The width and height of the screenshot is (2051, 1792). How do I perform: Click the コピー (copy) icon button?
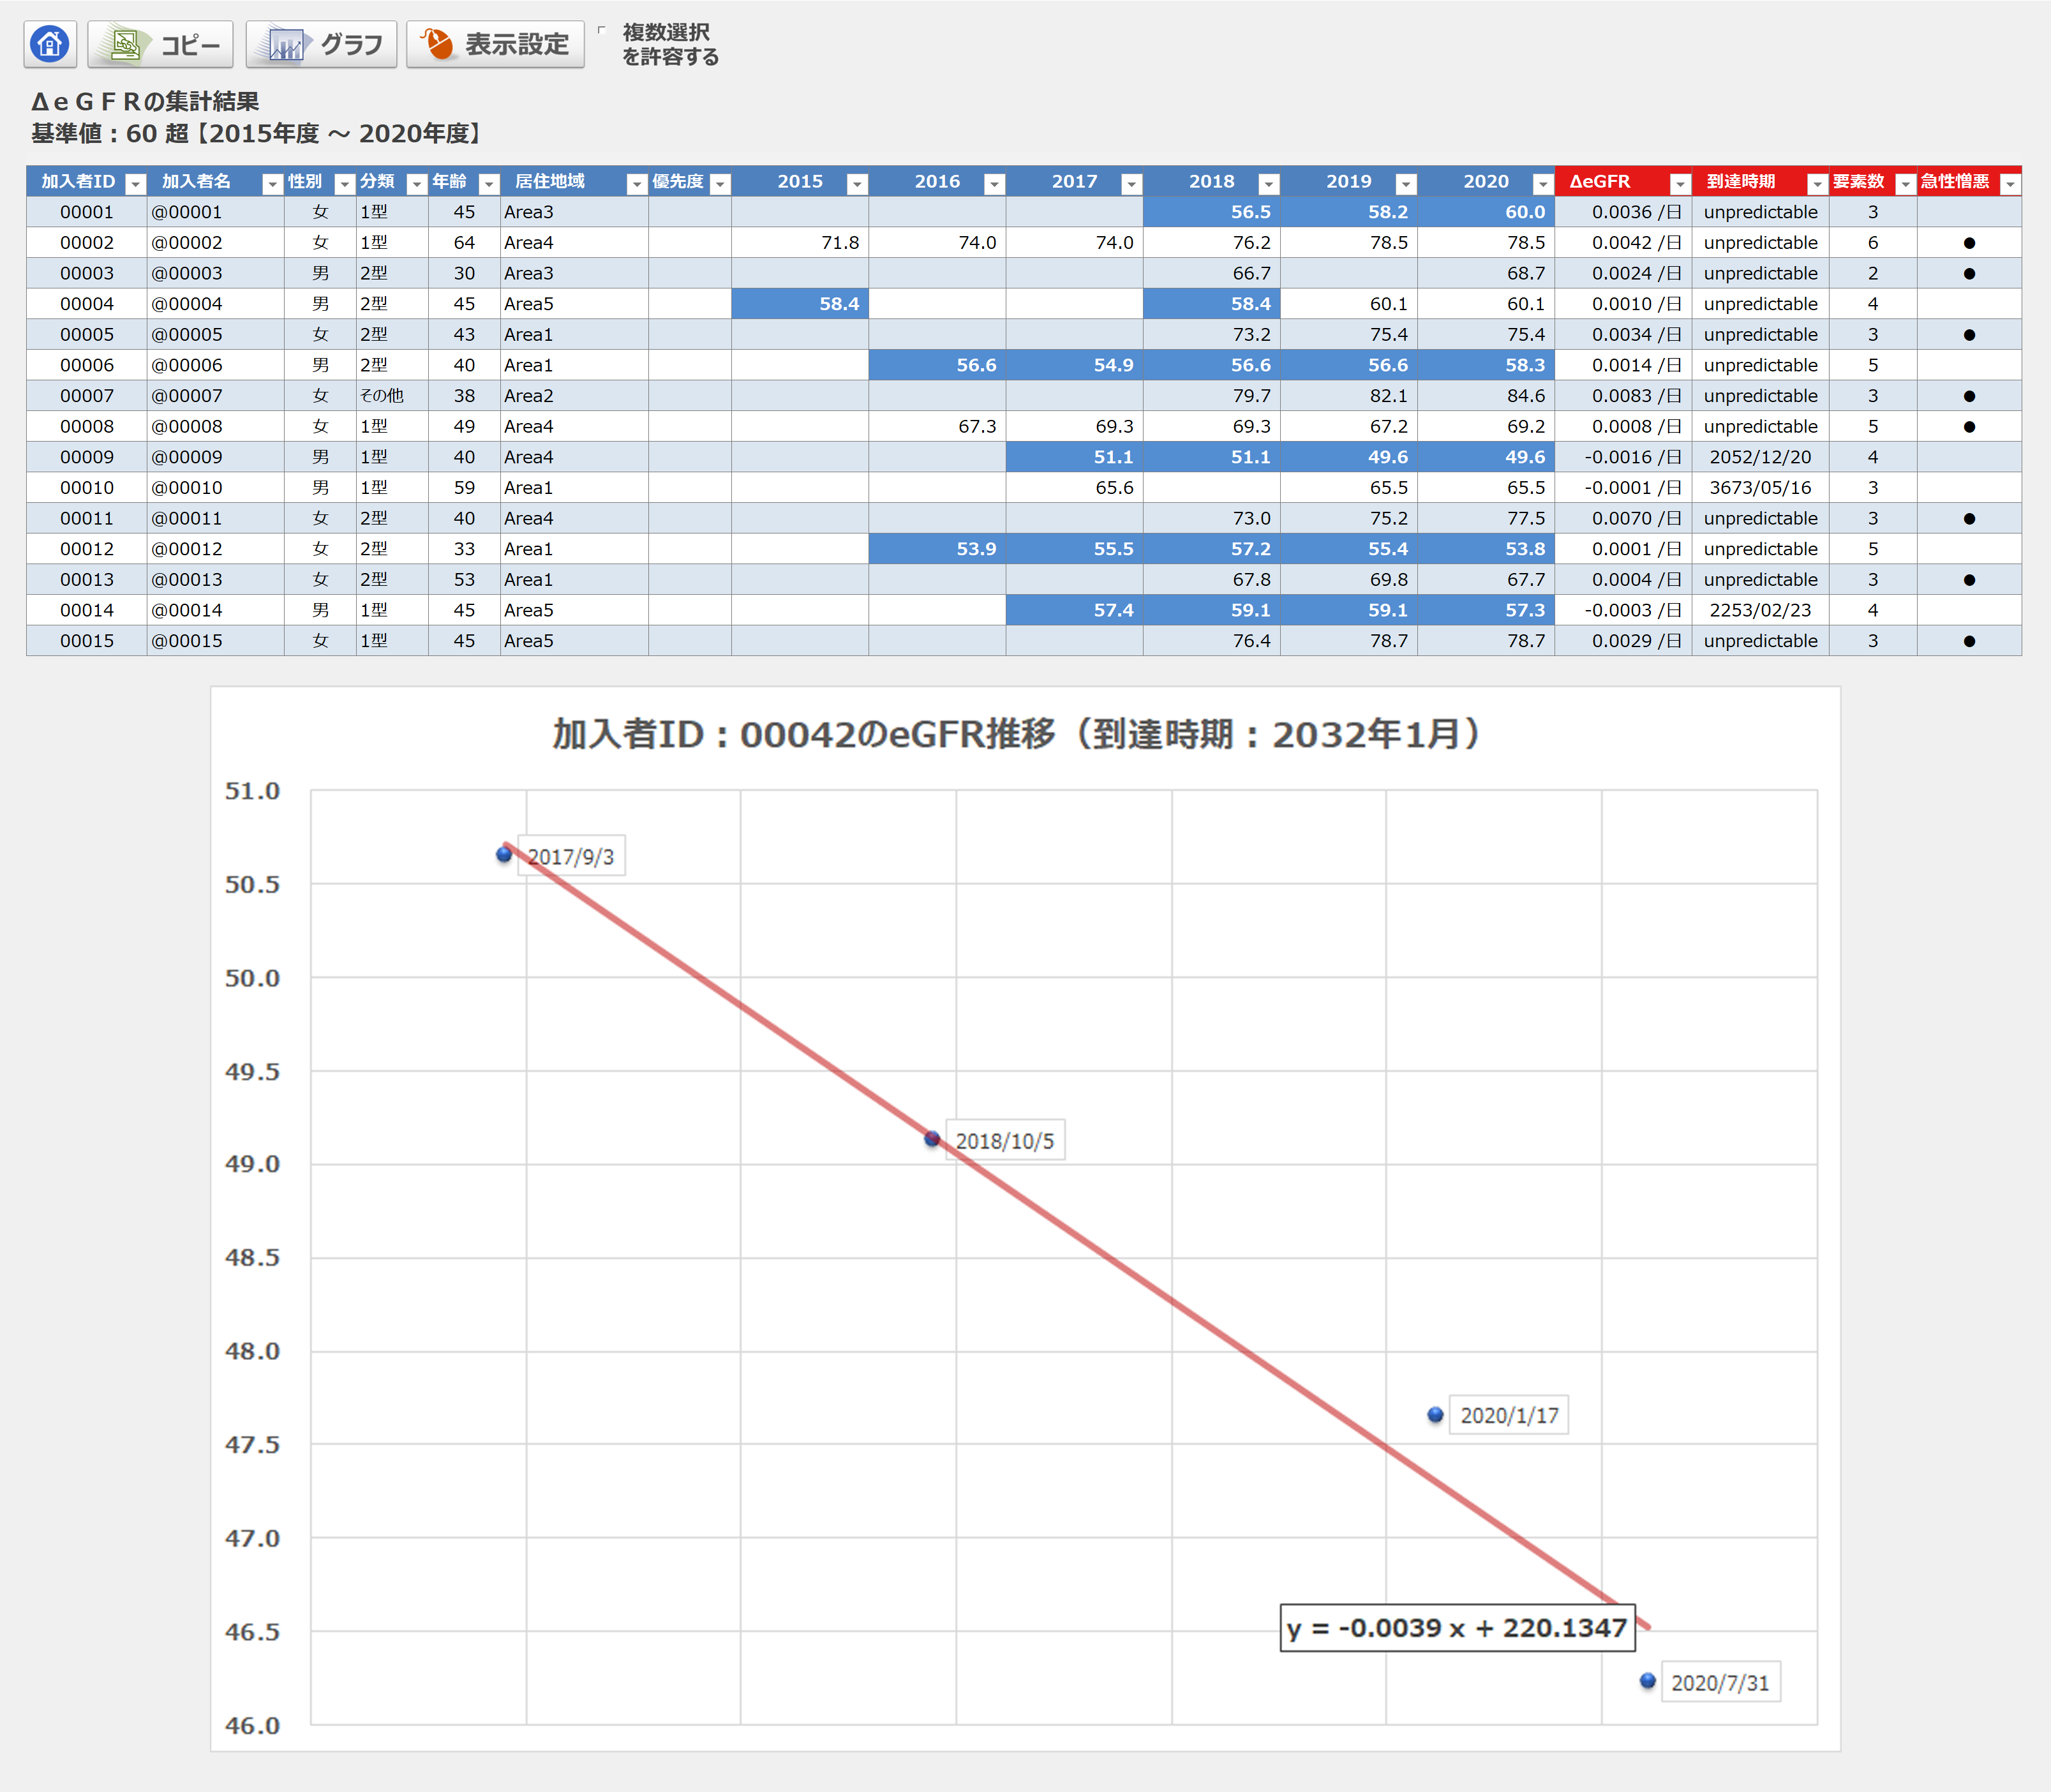click(160, 44)
